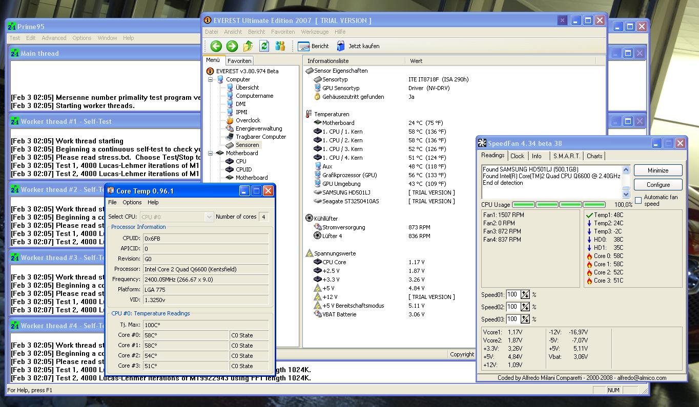Switch to the Favoriten tab in EVEREST

tap(239, 61)
